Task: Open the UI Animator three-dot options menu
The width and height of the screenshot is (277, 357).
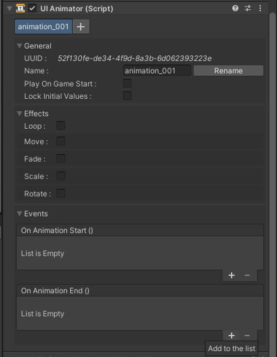Action: 260,8
